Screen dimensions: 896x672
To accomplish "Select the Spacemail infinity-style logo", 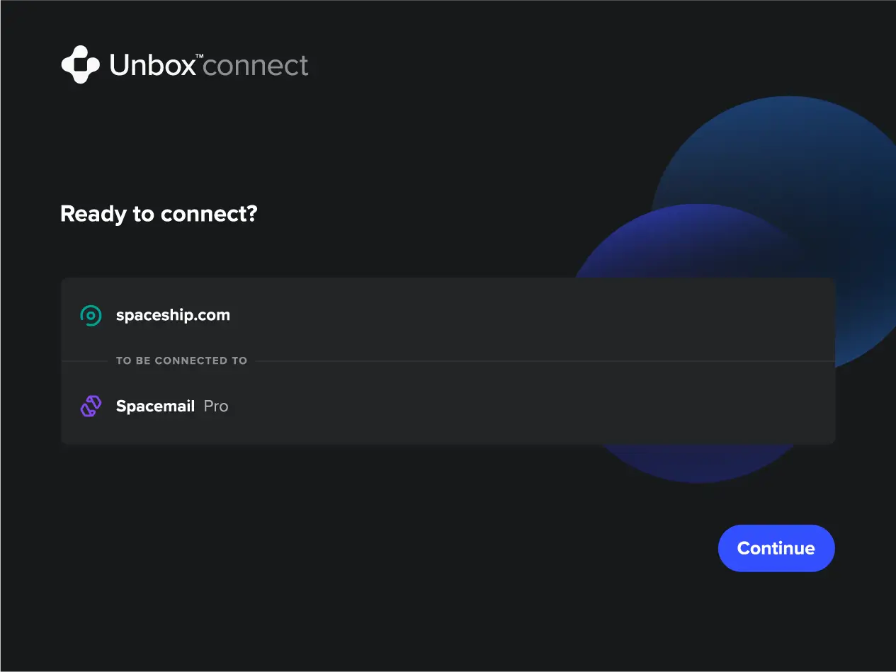I will click(91, 406).
